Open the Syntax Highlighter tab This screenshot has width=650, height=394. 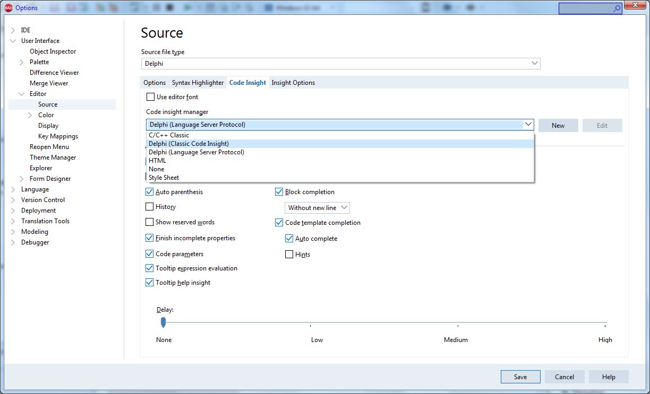[x=198, y=83]
